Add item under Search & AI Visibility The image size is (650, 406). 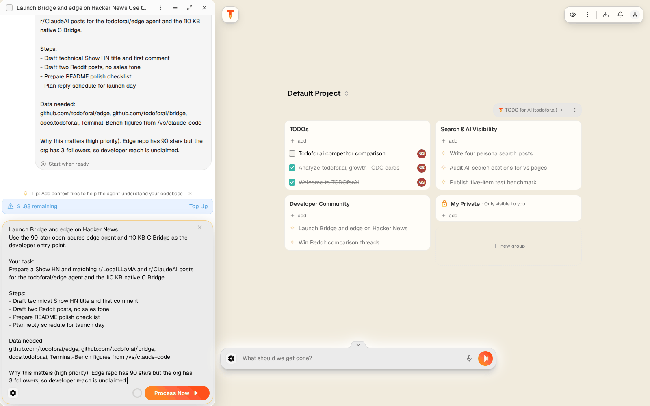point(450,141)
